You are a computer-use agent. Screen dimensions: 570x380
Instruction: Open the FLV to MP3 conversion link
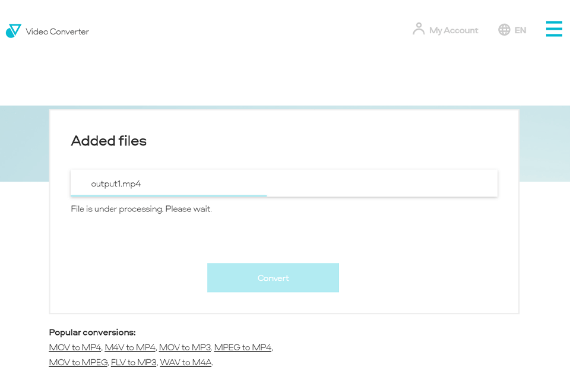(133, 362)
